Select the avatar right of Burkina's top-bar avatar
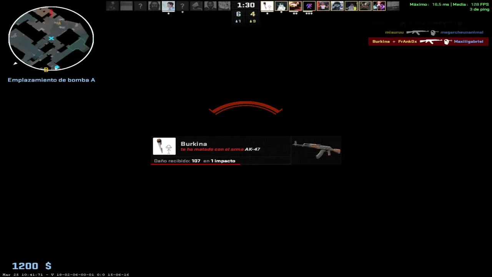Viewport: 492px width, 277px height. pyautogui.click(x=281, y=6)
